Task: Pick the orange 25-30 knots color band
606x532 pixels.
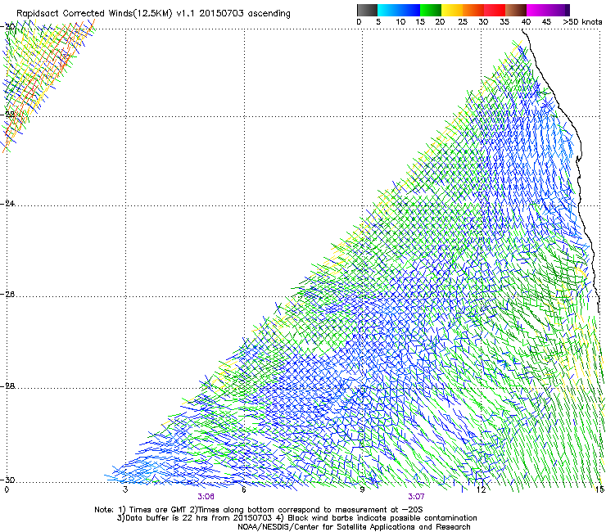Action: coord(473,10)
